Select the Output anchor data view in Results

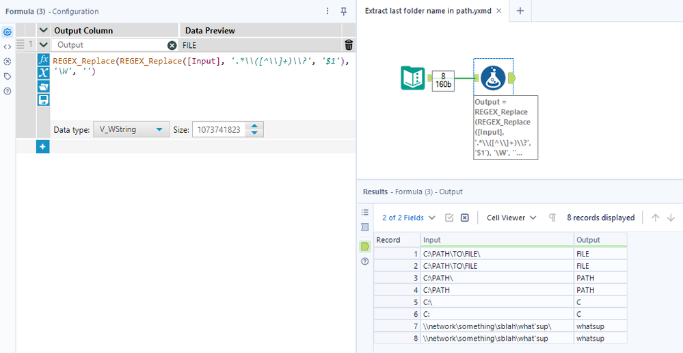click(x=365, y=246)
